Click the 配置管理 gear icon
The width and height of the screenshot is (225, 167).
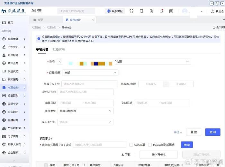coord(4,39)
